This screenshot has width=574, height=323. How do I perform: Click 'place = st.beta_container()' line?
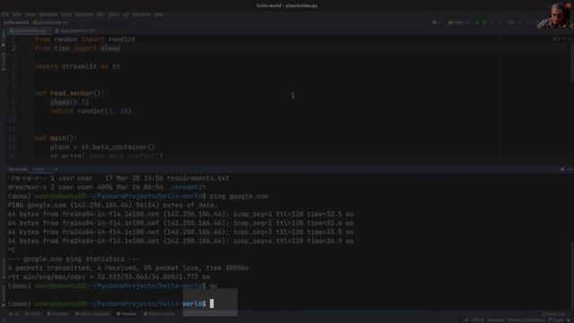pyautogui.click(x=102, y=147)
